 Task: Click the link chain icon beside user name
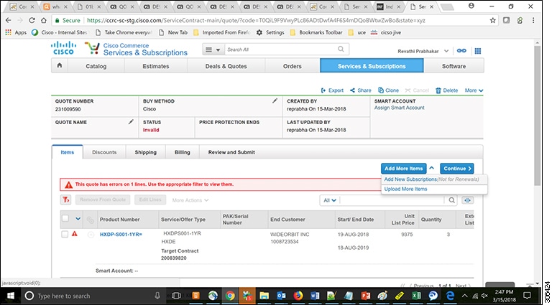click(x=461, y=51)
